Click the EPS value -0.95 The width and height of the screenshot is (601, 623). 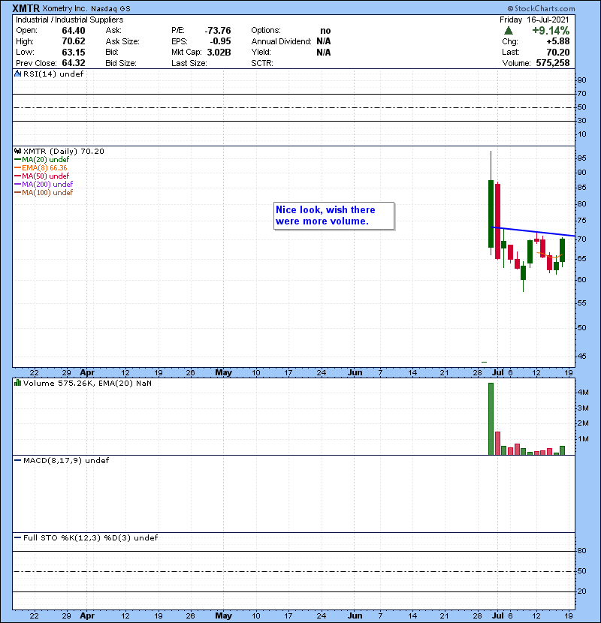point(220,41)
